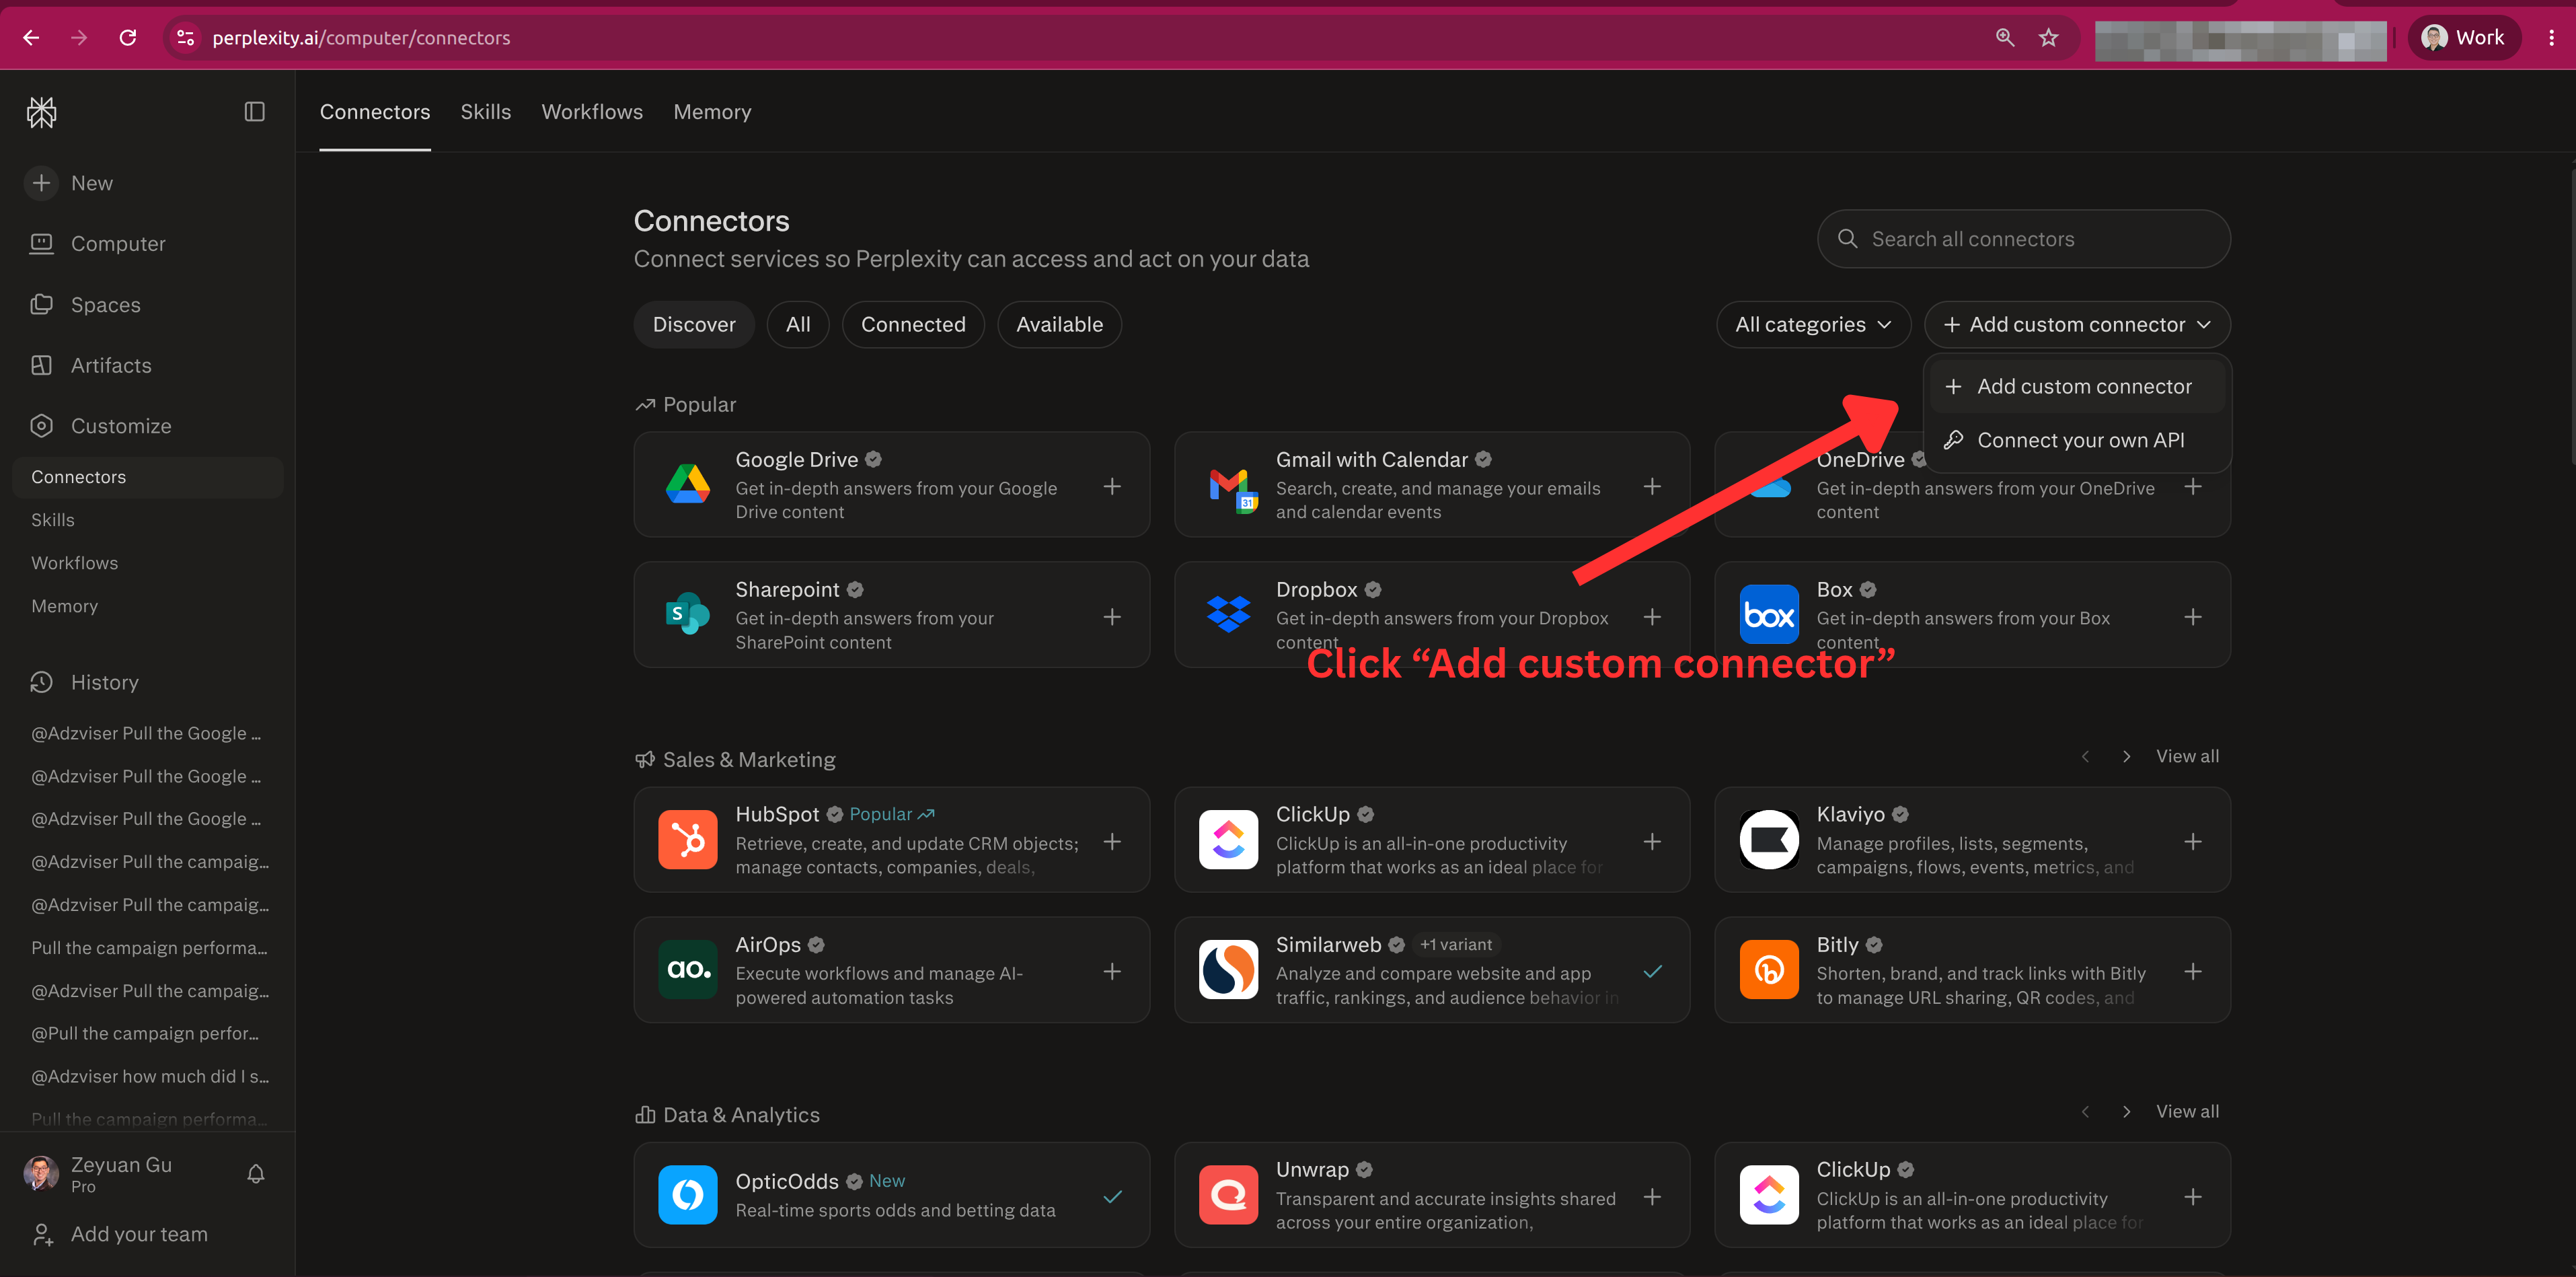Add the Sharepoint connector plus
The width and height of the screenshot is (2576, 1277).
1112,617
